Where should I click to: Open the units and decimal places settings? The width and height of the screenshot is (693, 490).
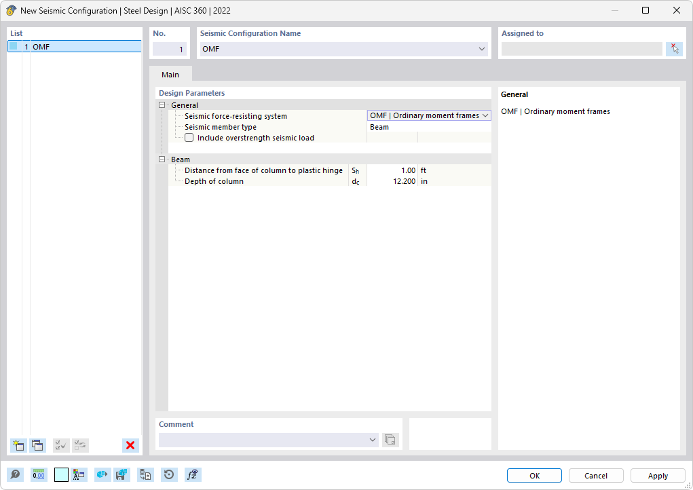coord(39,474)
